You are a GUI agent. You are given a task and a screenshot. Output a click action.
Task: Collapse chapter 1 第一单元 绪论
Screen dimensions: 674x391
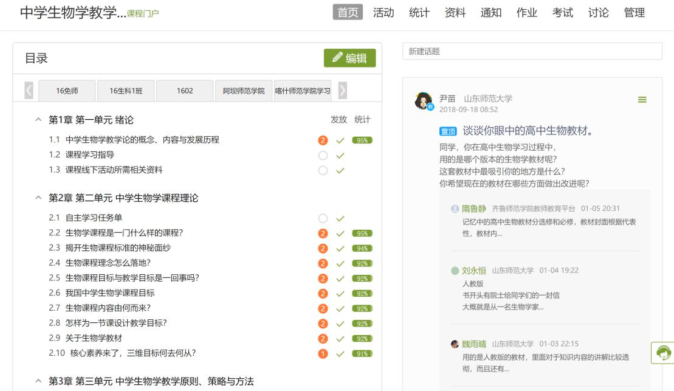[x=38, y=120]
